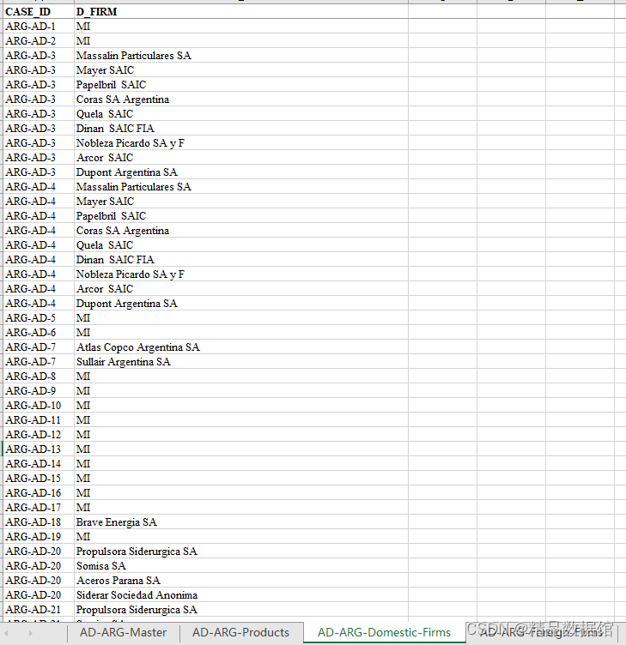Select the ARG-AD-13 case ID cell

coord(39,449)
